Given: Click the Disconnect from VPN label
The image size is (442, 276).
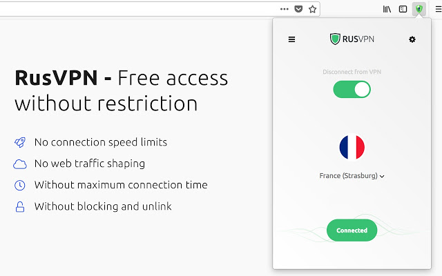Looking at the screenshot, I should click(352, 72).
